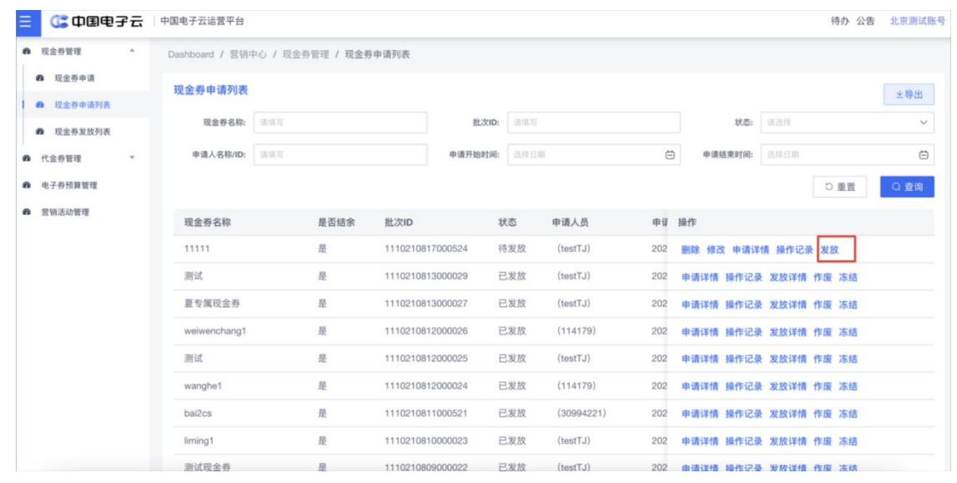Image resolution: width=957 pixels, height=483 pixels.
Task: Open 发放详情 for the weiwenchang1 row
Action: click(x=788, y=332)
